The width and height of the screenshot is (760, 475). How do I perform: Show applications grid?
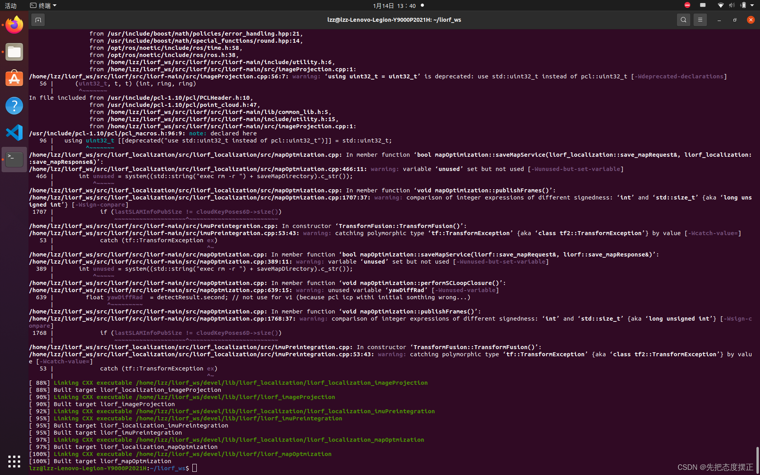point(14,461)
